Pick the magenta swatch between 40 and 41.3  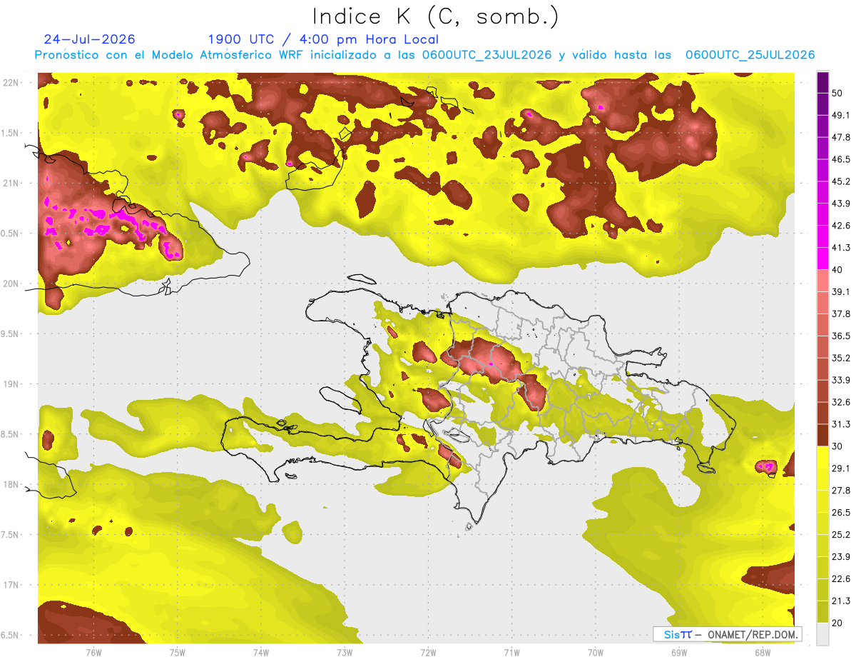[x=822, y=258]
